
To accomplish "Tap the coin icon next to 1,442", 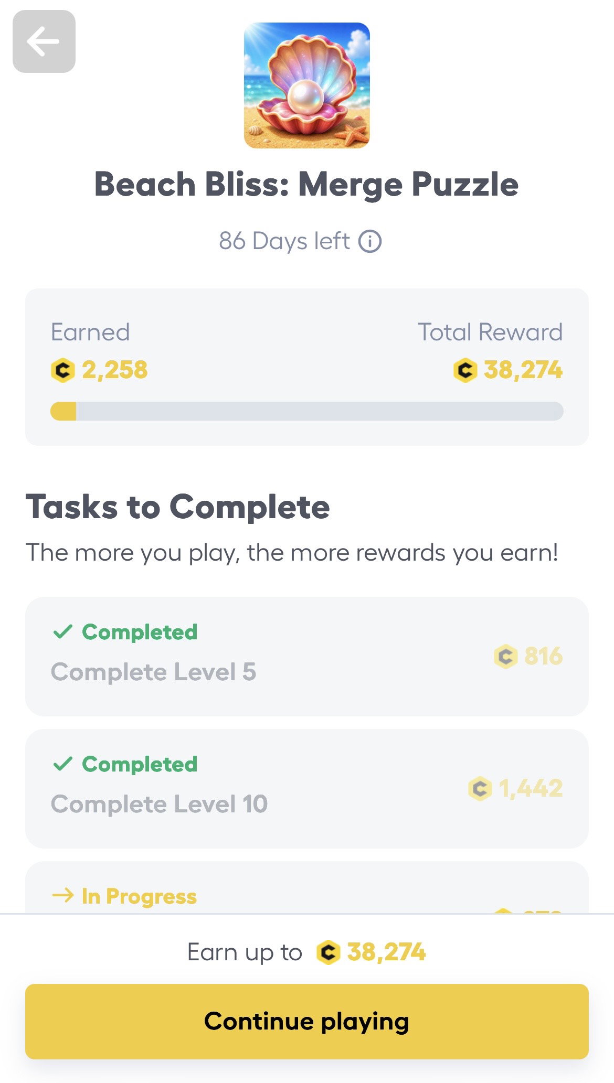I will (480, 788).
